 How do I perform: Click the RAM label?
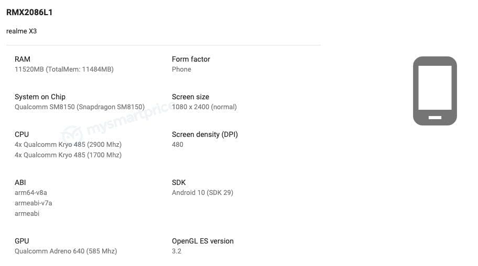coord(22,59)
